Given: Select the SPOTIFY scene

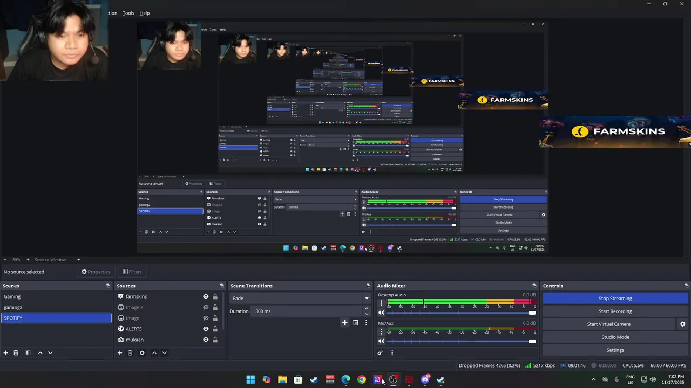Looking at the screenshot, I should tap(56, 318).
